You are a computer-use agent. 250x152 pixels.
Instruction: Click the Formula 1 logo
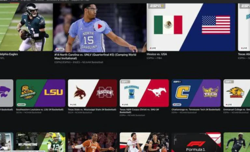click(x=196, y=146)
